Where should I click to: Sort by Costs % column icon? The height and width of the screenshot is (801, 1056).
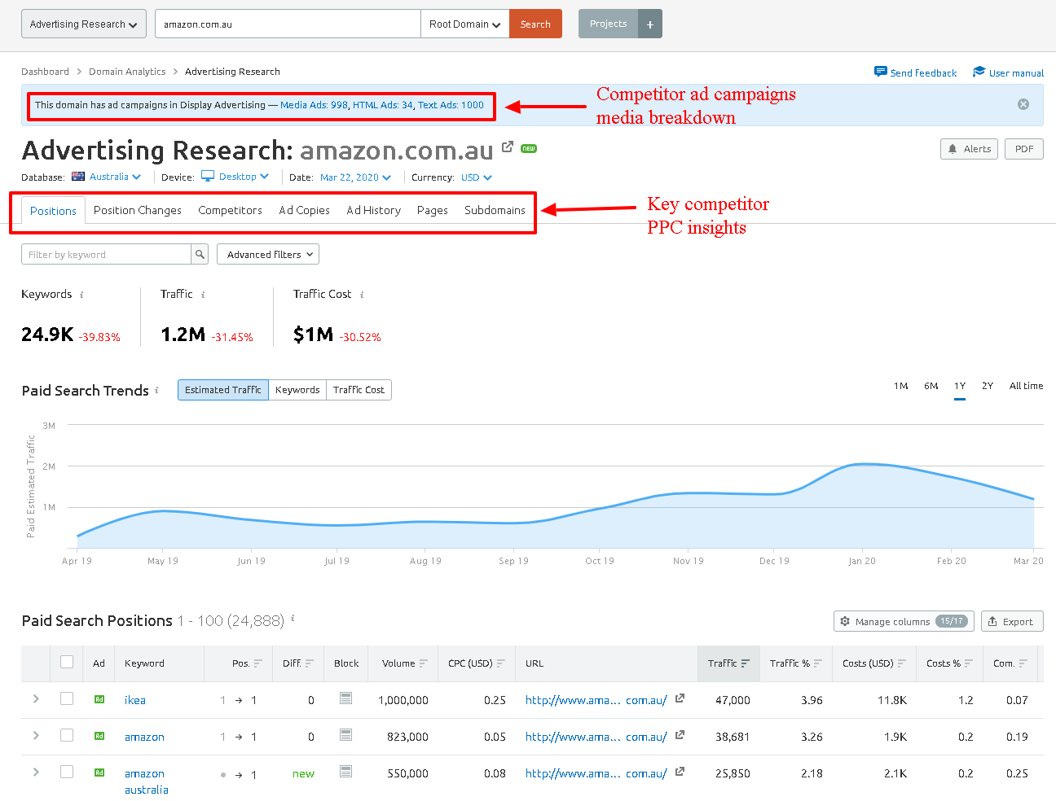pyautogui.click(x=969, y=663)
